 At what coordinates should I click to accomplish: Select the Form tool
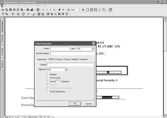[x=63, y=14]
